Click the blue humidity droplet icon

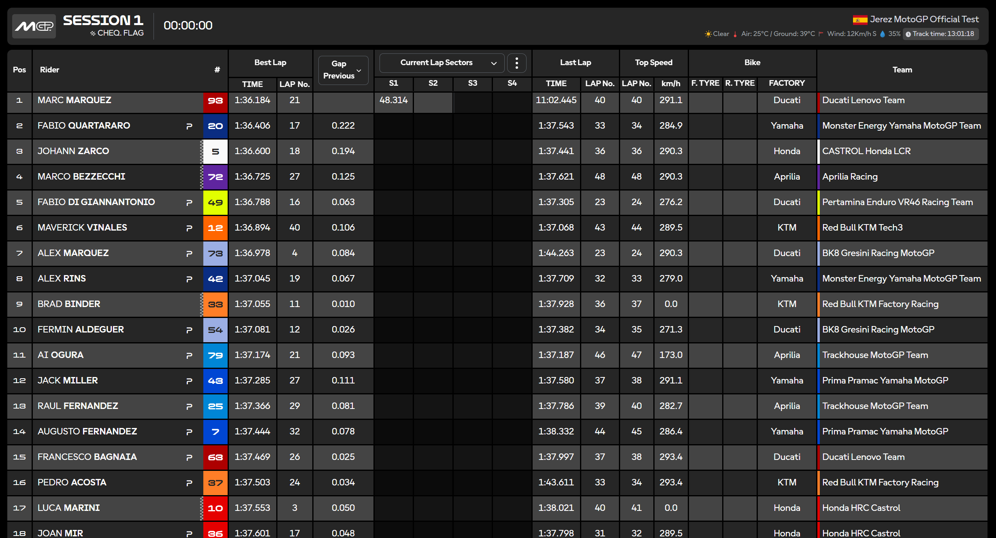click(883, 34)
